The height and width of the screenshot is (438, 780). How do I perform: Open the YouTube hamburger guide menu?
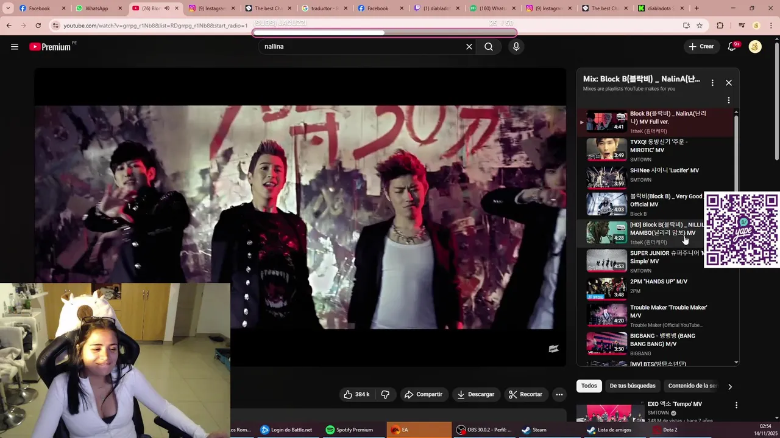point(15,46)
